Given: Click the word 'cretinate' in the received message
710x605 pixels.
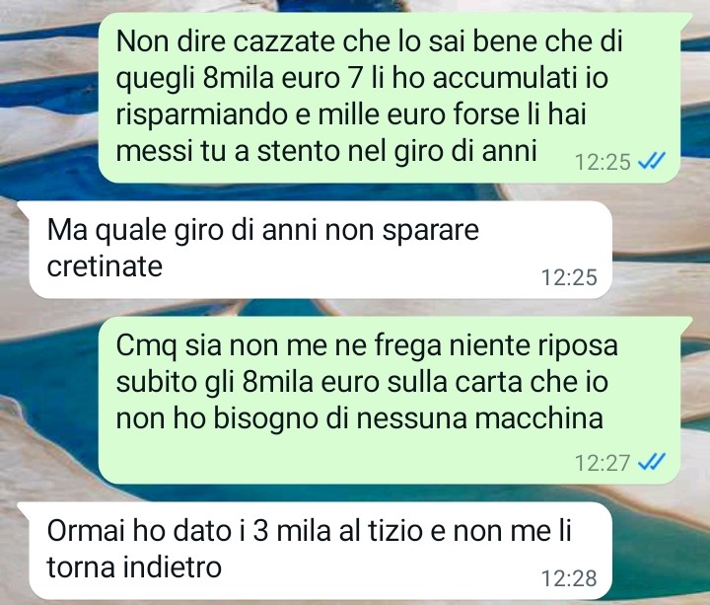Looking at the screenshot, I should pos(105,266).
